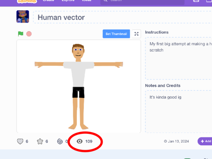
Task: Click the love count 6 next to heart
Action: tap(27, 141)
